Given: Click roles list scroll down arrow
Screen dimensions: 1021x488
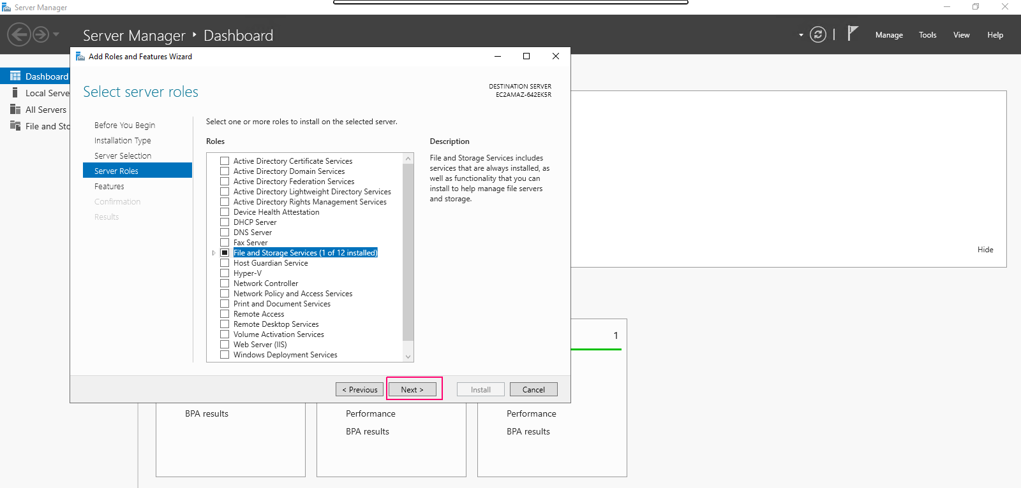Looking at the screenshot, I should pos(408,357).
